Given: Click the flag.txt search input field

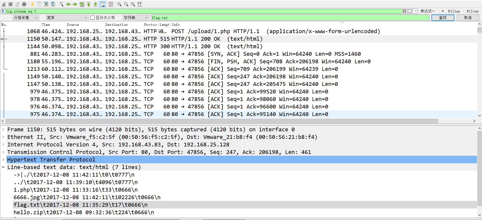Looking at the screenshot, I should [x=290, y=18].
